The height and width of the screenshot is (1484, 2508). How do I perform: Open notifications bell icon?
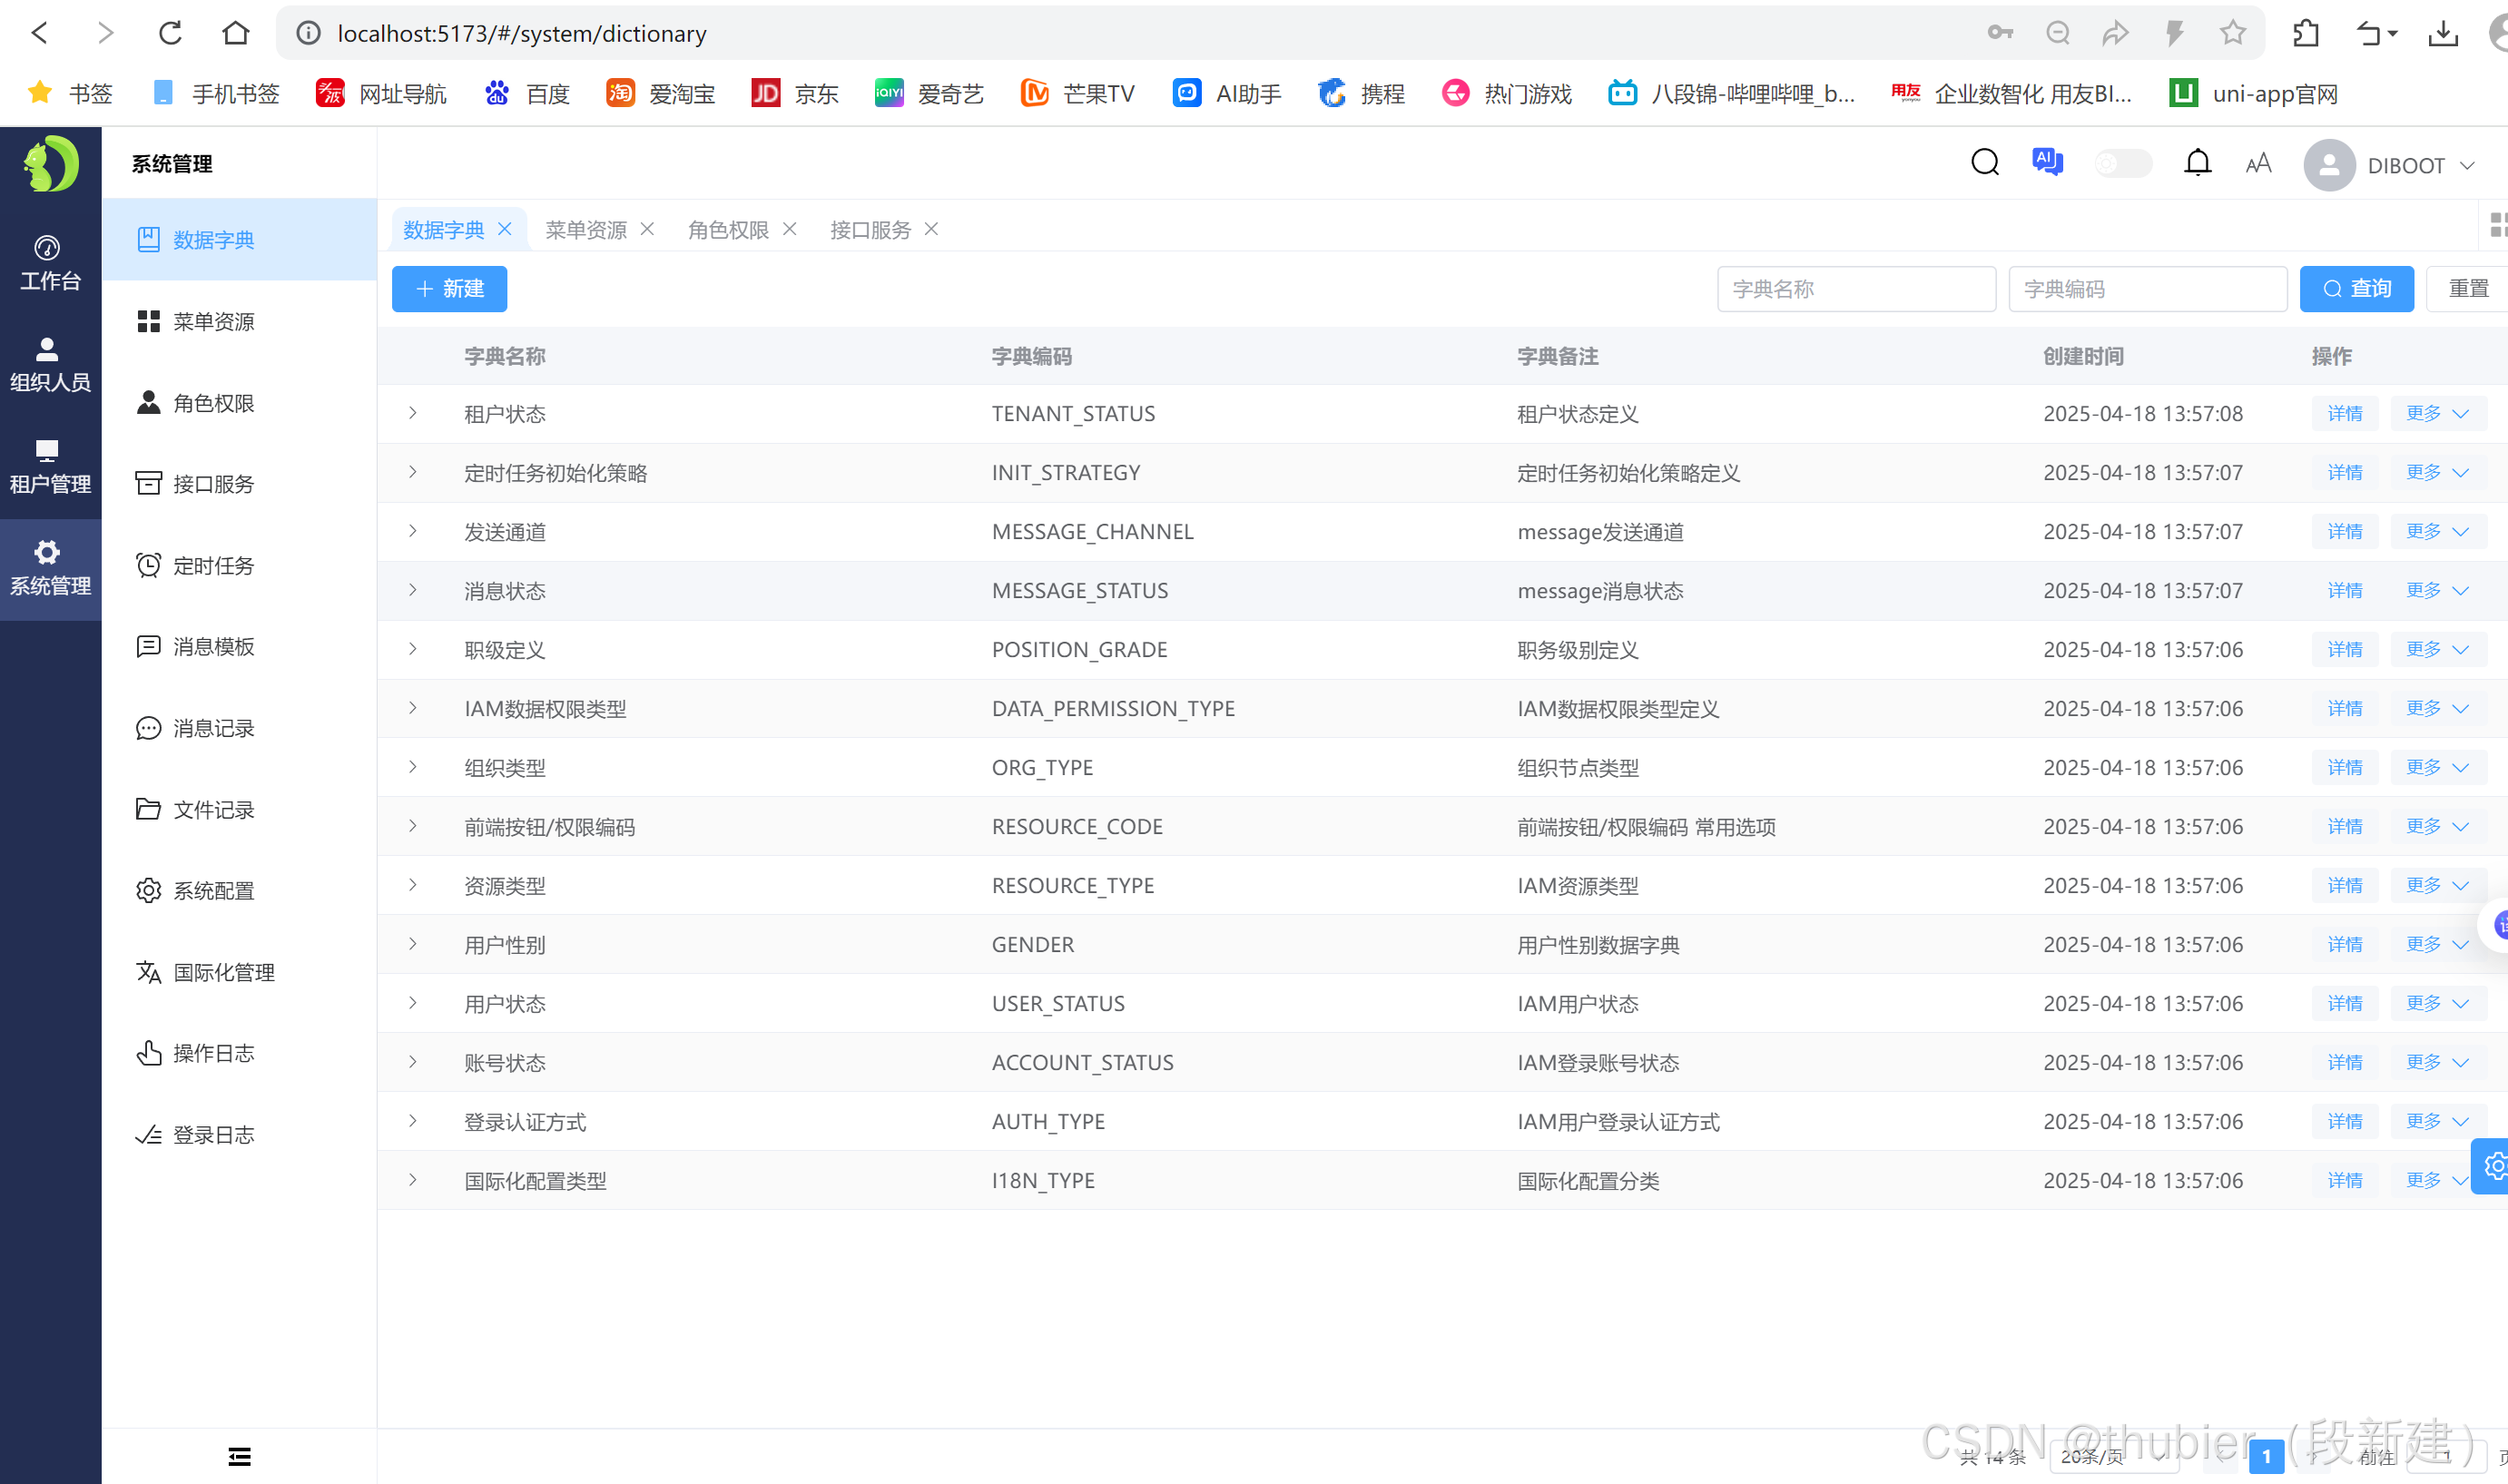tap(2196, 163)
